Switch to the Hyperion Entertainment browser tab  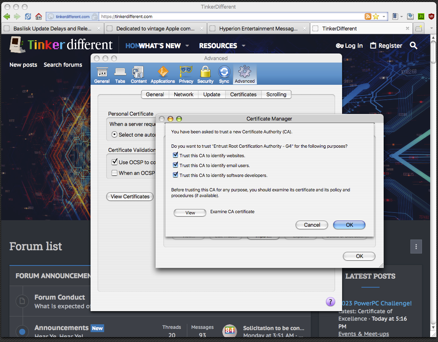[259, 28]
